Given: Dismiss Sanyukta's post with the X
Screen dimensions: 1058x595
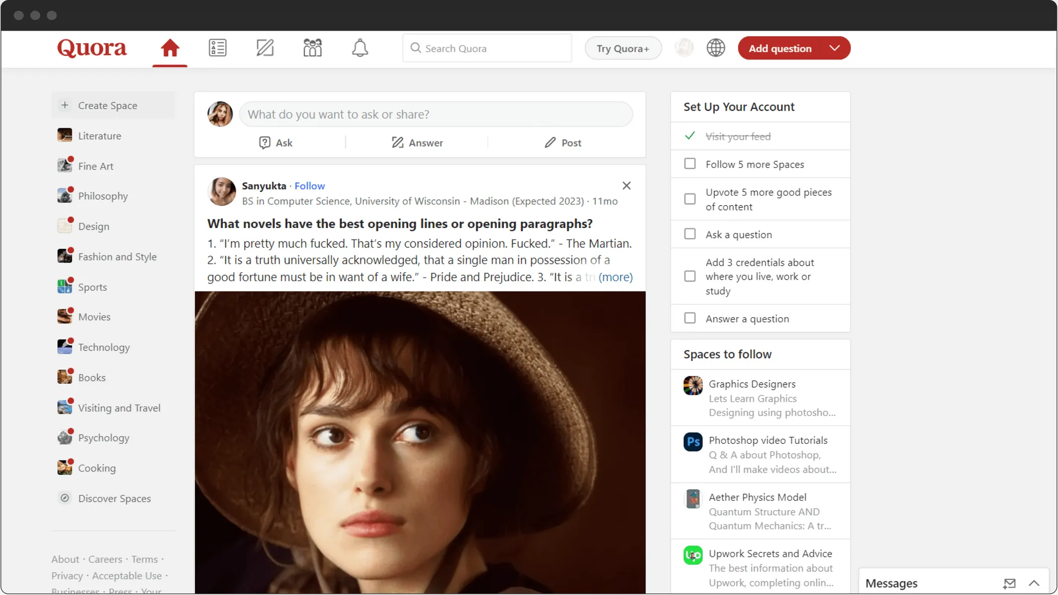Looking at the screenshot, I should pos(626,185).
